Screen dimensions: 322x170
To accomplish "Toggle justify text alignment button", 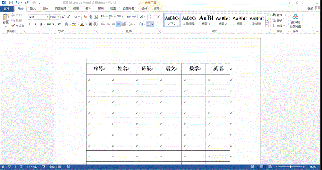I will pyautogui.click(x=119, y=24).
